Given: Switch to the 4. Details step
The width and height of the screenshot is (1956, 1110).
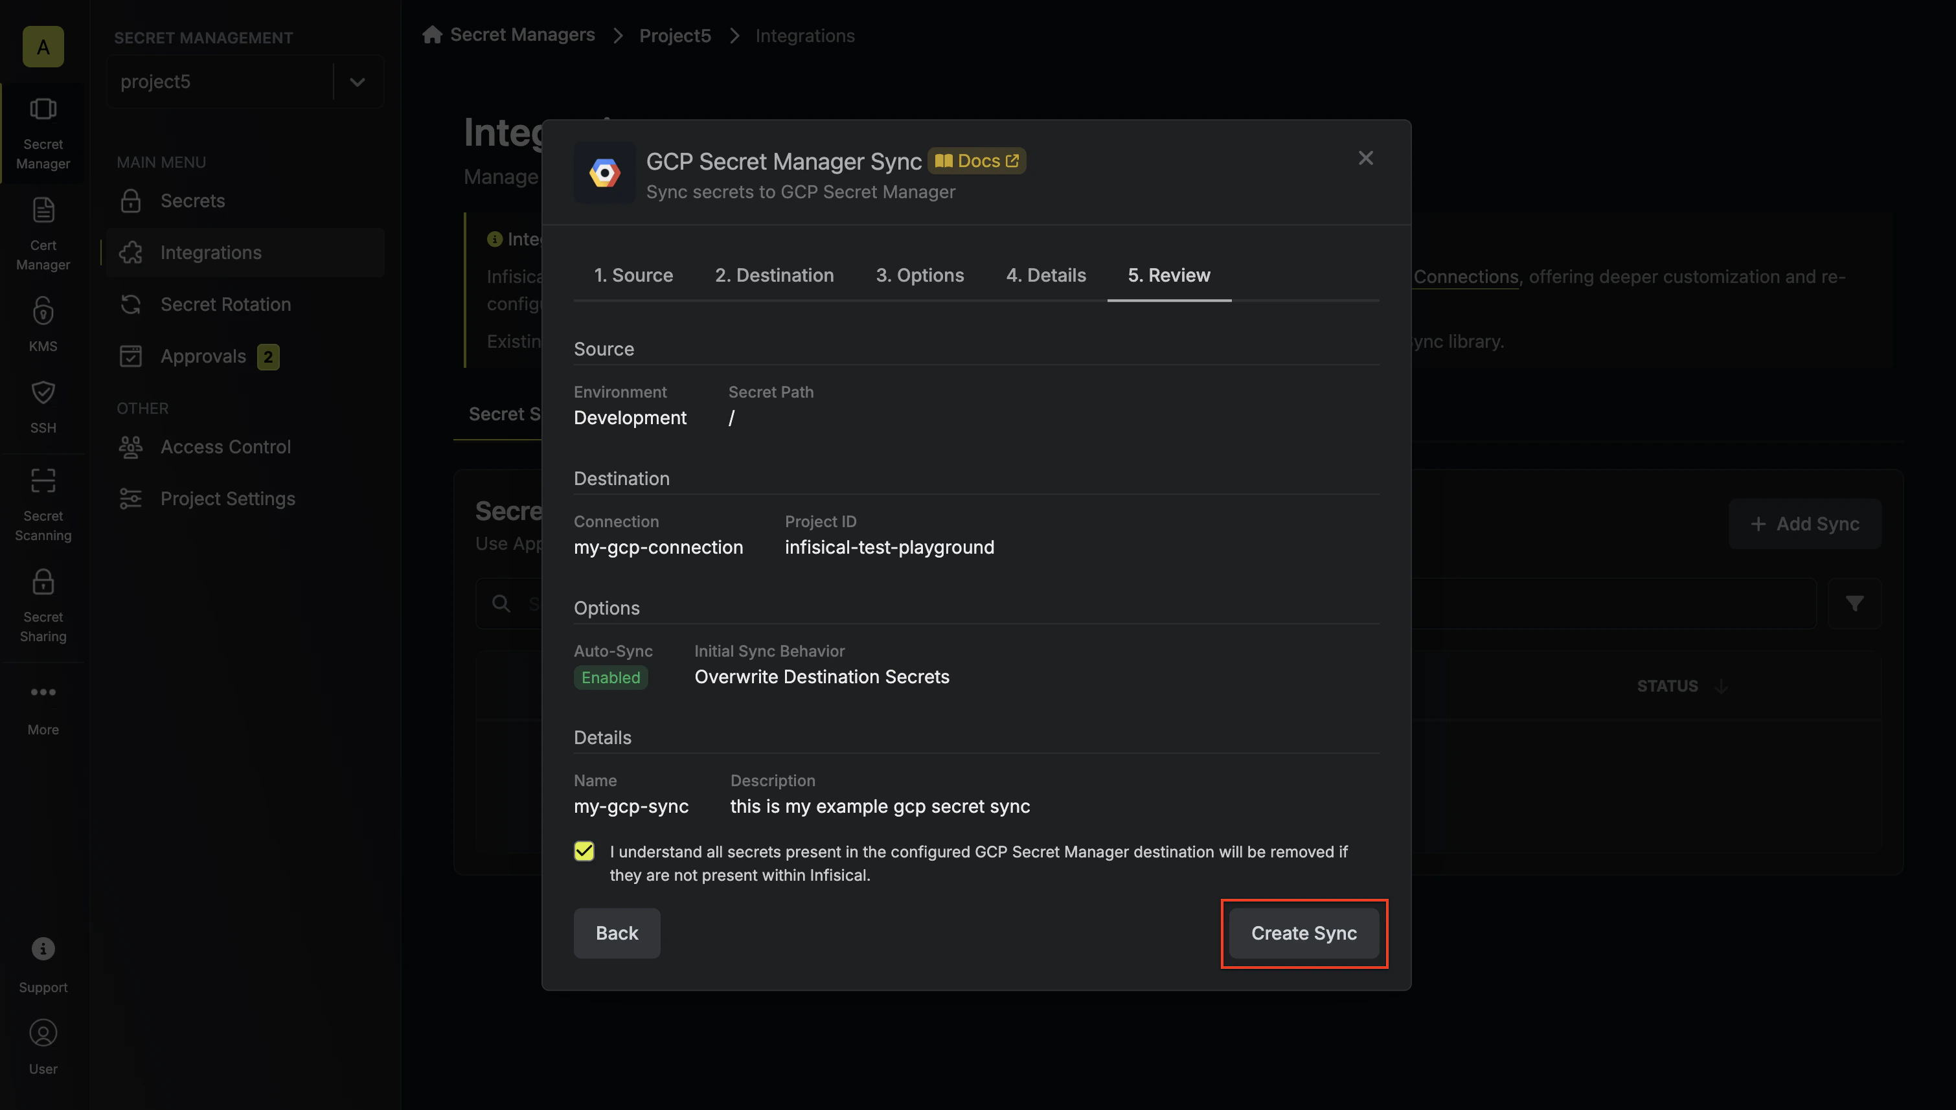Looking at the screenshot, I should point(1046,275).
